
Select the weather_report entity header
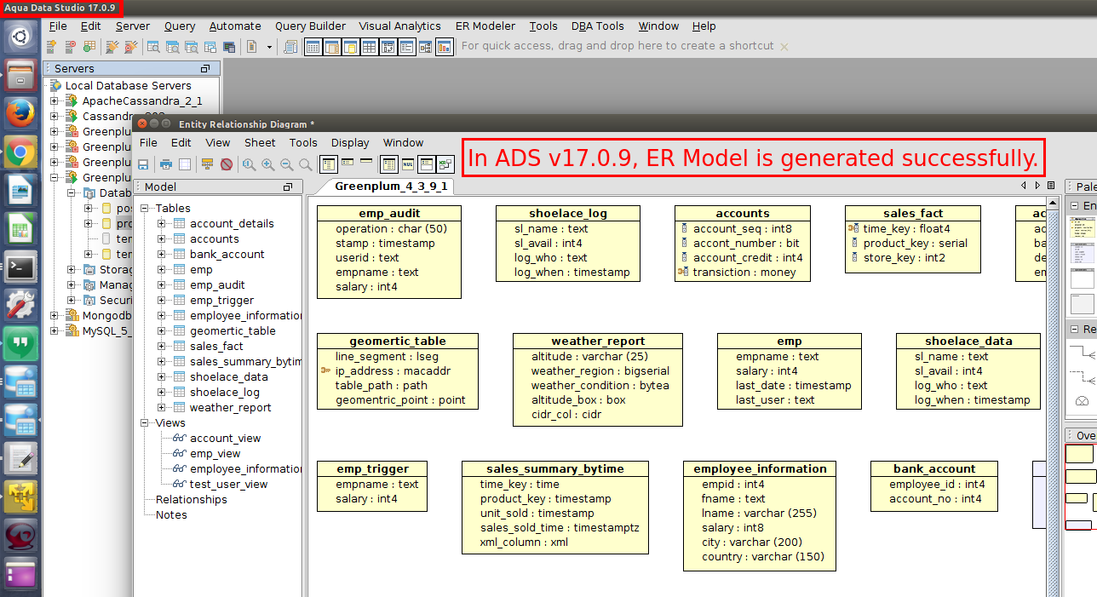coord(598,342)
